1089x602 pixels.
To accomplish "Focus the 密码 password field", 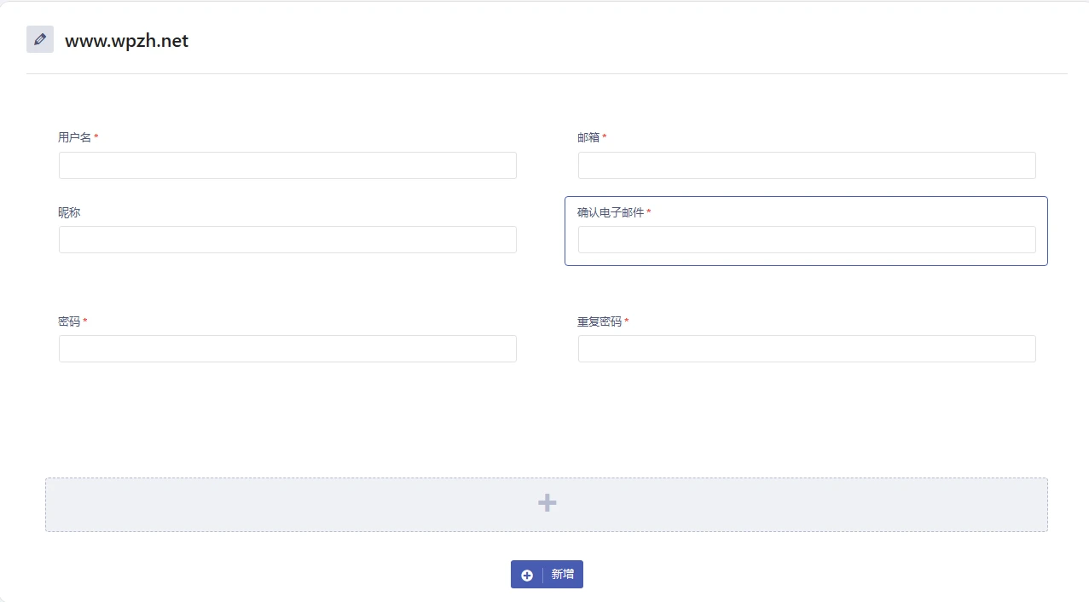I will pyautogui.click(x=287, y=349).
